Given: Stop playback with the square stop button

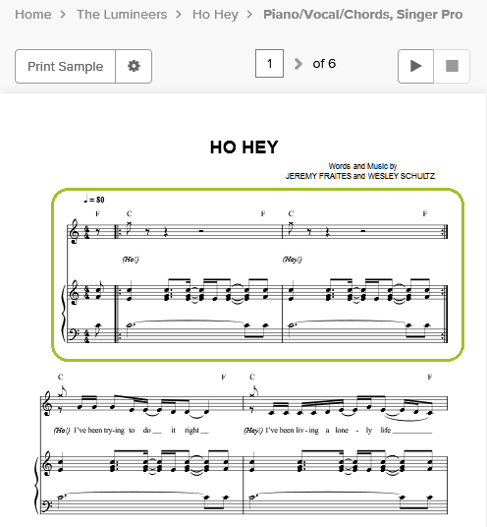Looking at the screenshot, I should point(452,66).
